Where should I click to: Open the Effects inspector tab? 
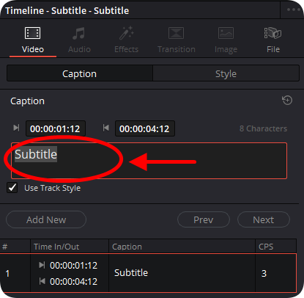click(x=127, y=40)
